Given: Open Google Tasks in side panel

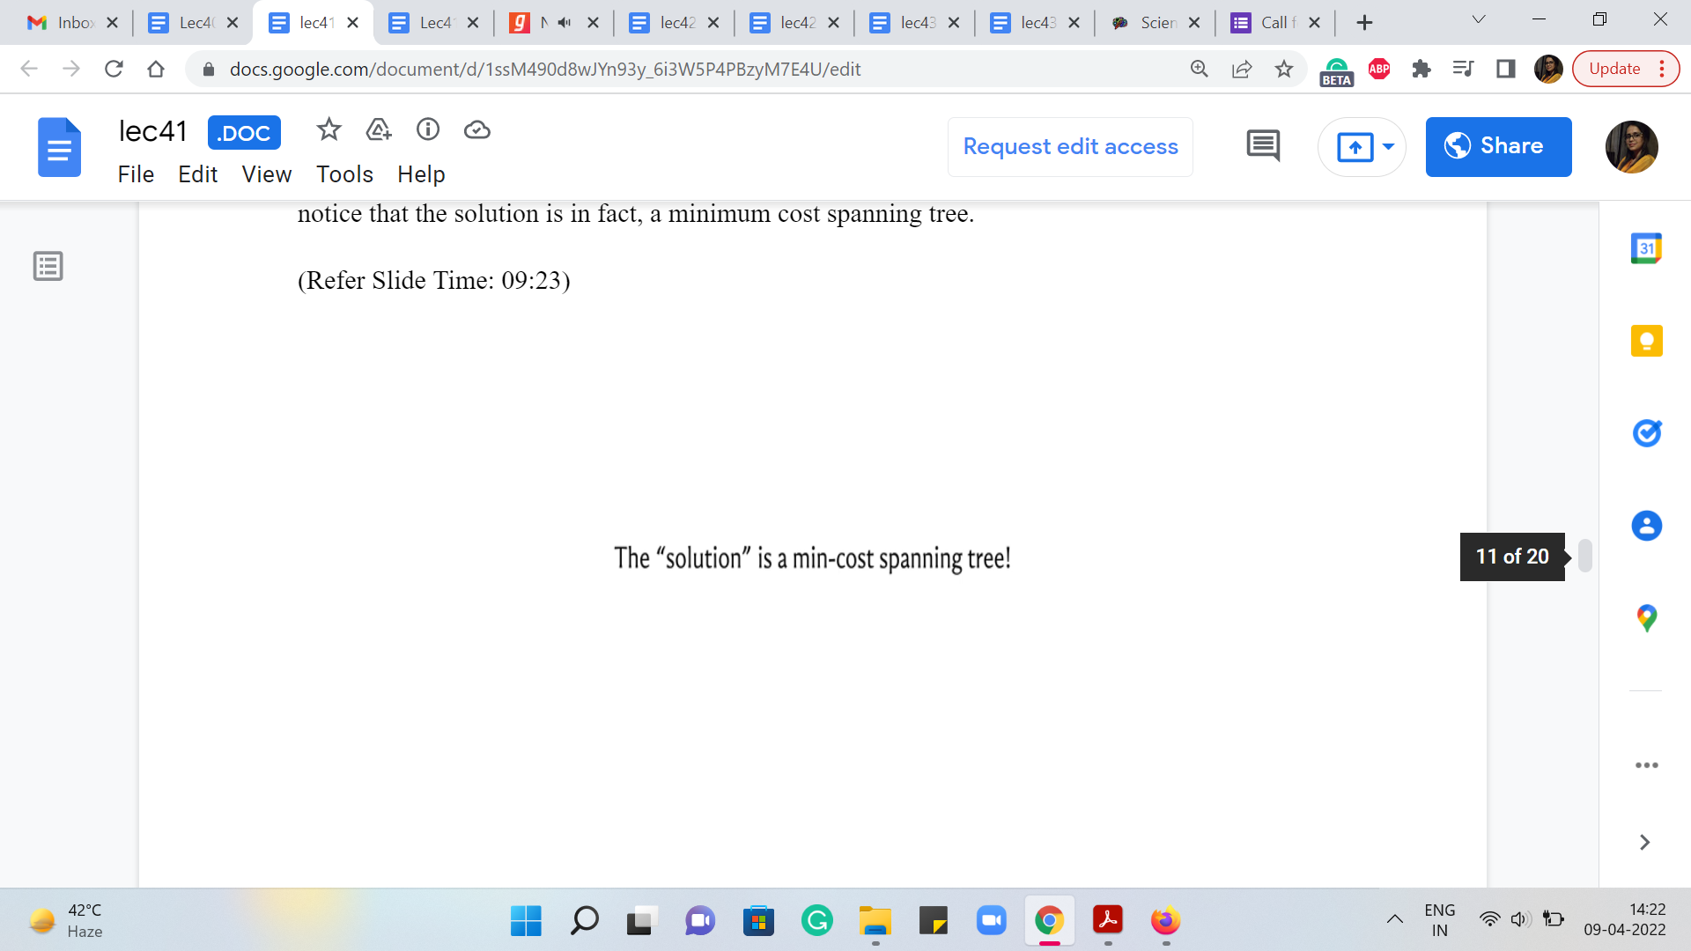Looking at the screenshot, I should [1646, 433].
